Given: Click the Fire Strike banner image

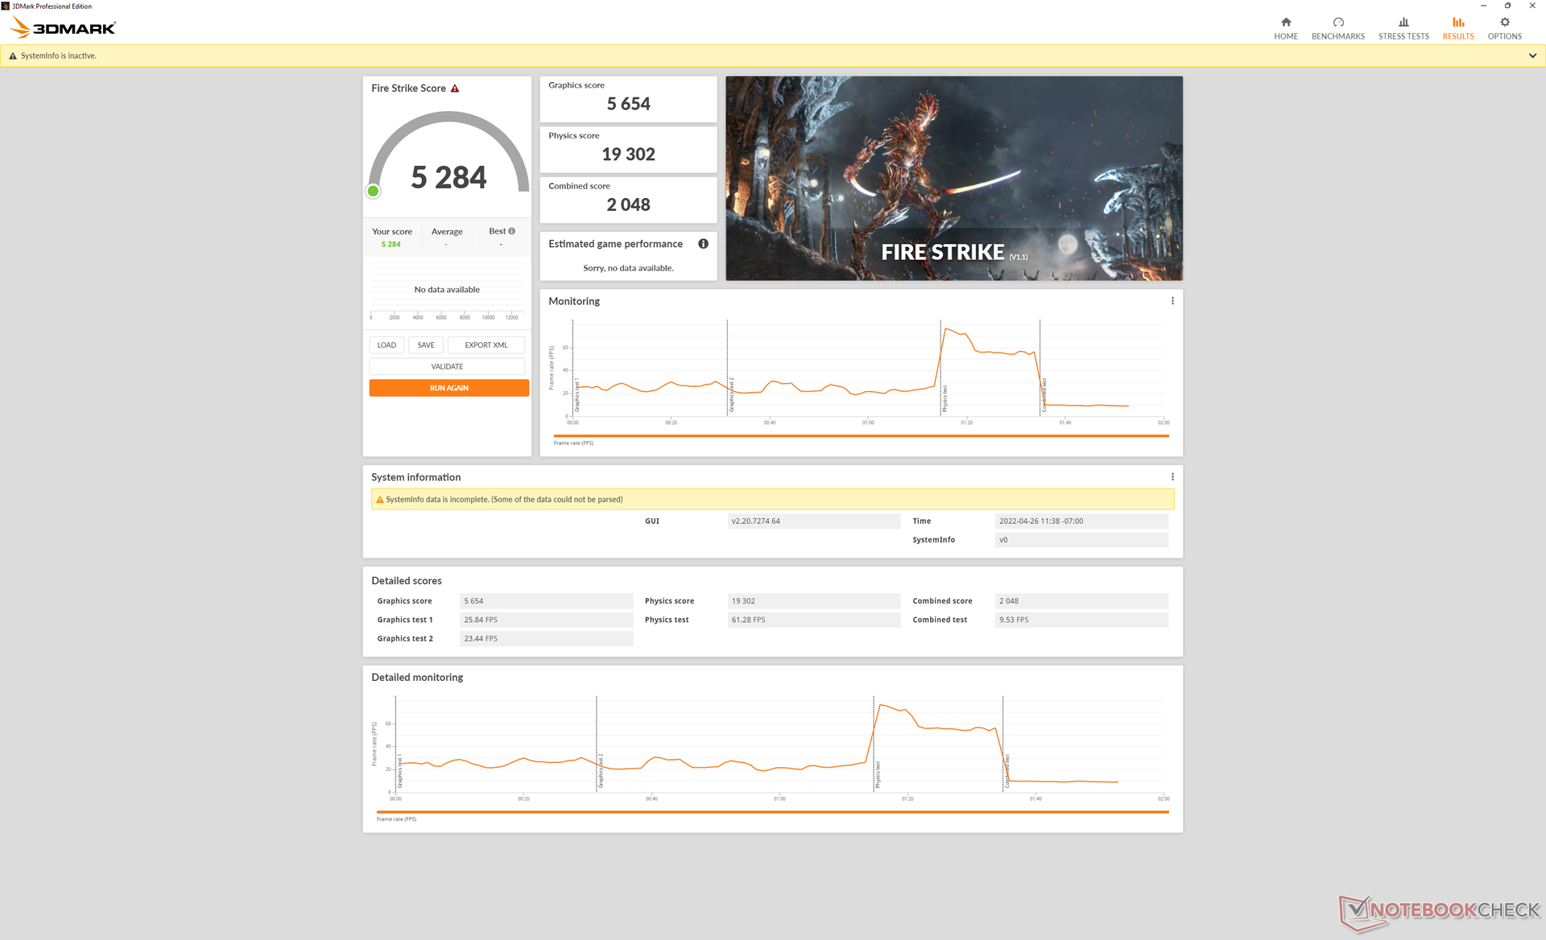Looking at the screenshot, I should tap(953, 179).
